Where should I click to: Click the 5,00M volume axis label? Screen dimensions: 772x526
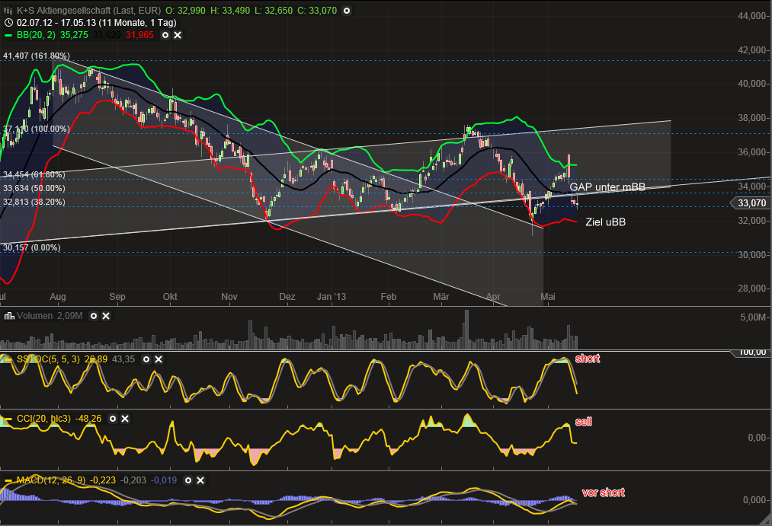(x=753, y=317)
